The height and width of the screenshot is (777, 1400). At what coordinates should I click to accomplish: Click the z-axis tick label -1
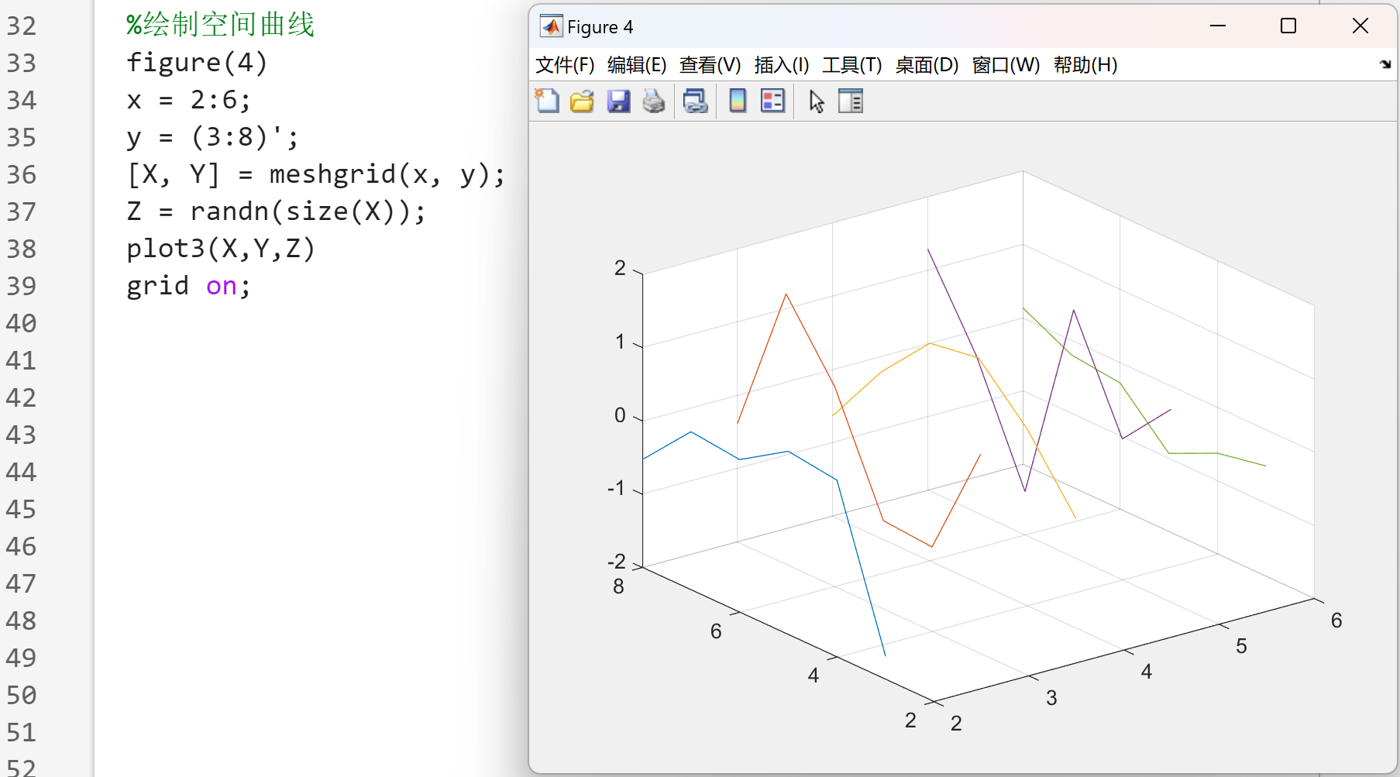616,488
